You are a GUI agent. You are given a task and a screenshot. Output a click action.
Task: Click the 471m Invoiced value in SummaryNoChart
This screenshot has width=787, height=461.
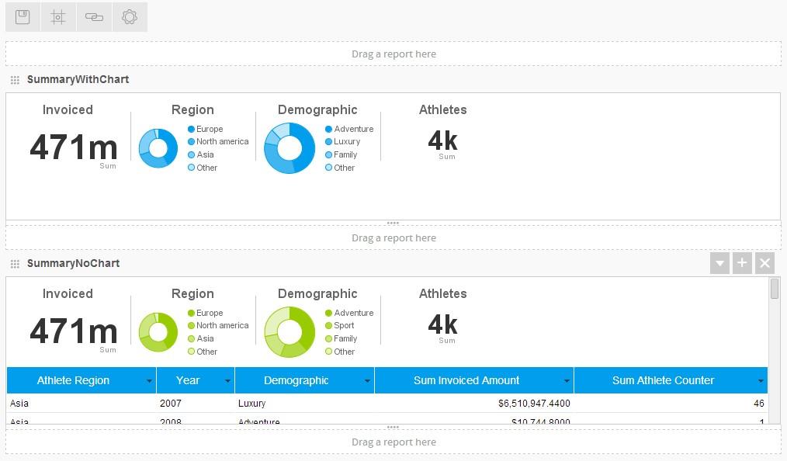click(x=73, y=331)
